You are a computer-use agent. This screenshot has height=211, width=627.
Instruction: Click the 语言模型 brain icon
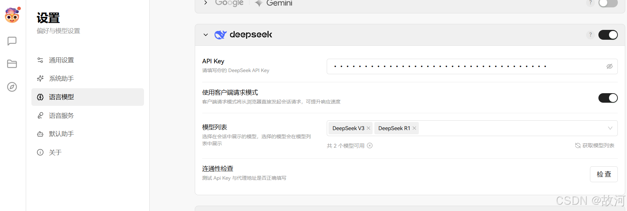pyautogui.click(x=40, y=97)
